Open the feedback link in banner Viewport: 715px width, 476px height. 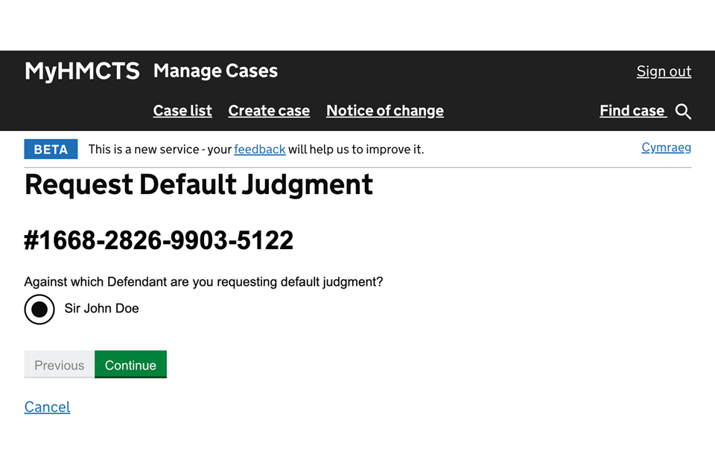[x=259, y=149]
